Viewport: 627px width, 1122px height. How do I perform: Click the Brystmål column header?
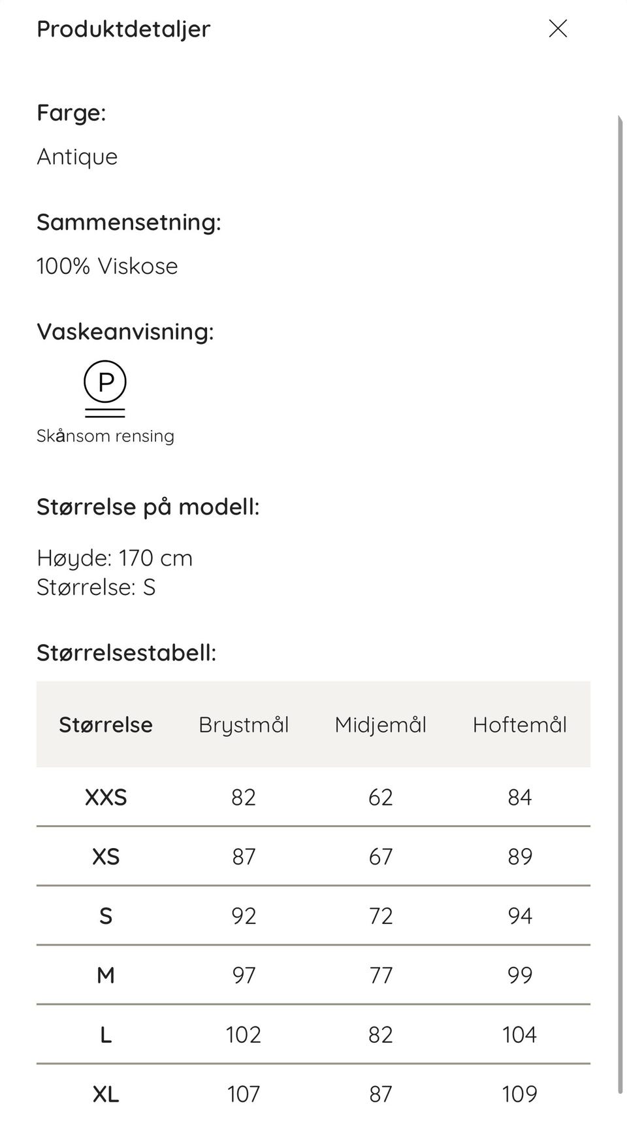(x=245, y=724)
